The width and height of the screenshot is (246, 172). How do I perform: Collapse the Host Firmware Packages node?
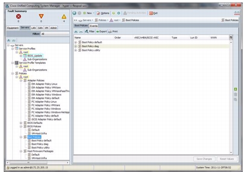(x=21, y=151)
